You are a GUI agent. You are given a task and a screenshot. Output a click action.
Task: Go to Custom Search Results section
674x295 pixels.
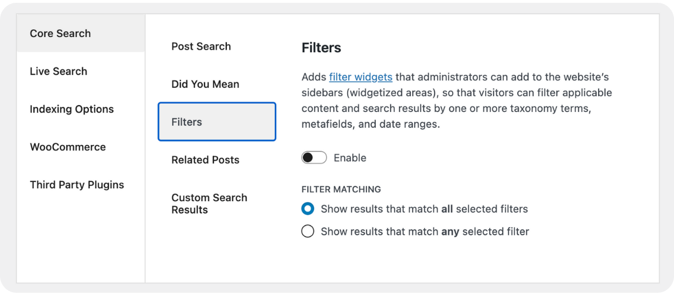click(x=209, y=203)
